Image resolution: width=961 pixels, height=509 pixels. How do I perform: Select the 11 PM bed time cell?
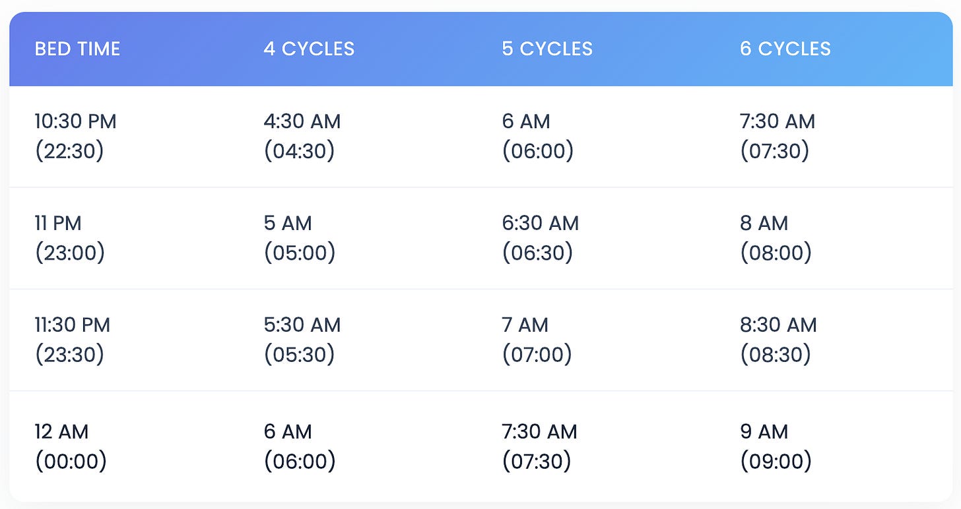pos(69,238)
